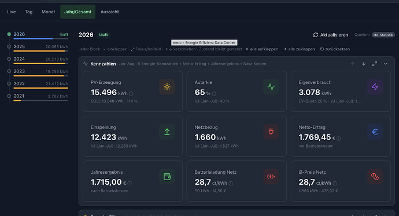
Task: Select year 2021 in the timeline
Action: (38, 97)
